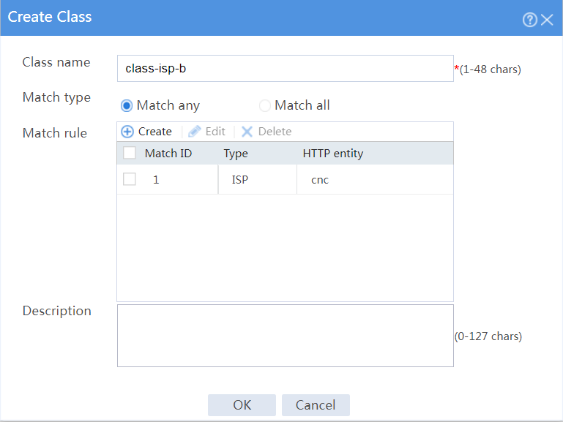Click the Match ID column header
The height and width of the screenshot is (422, 563).
click(168, 154)
